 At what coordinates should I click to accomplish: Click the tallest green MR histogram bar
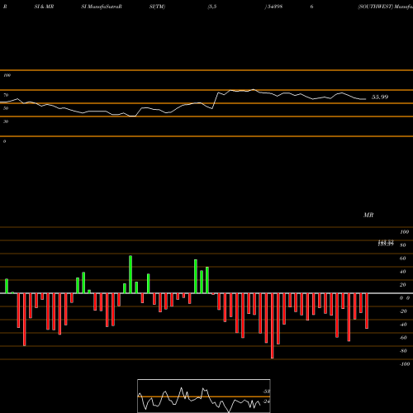pos(131,274)
